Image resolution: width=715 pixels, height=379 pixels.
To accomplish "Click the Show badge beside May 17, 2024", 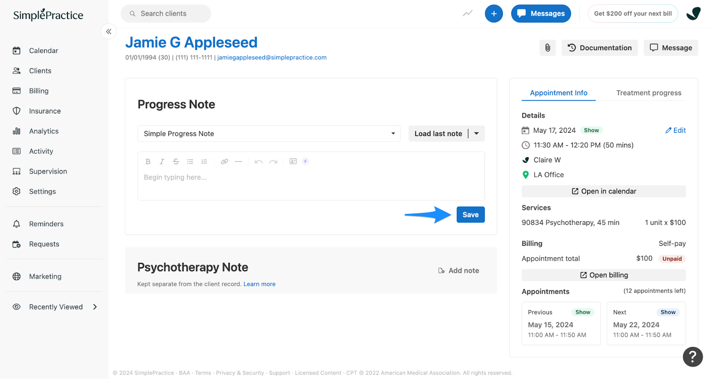I will tap(591, 130).
